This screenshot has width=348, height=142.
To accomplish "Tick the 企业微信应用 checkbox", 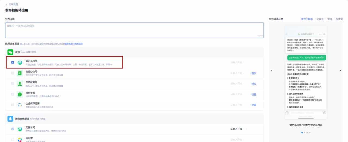I will (13, 105).
